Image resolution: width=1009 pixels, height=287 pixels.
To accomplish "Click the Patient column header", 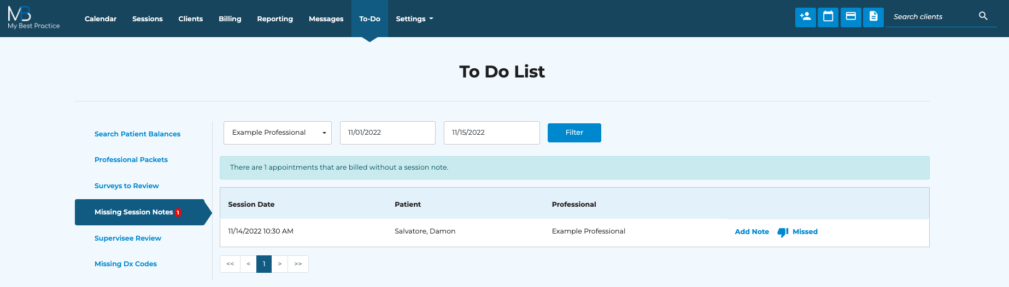I will coord(408,204).
